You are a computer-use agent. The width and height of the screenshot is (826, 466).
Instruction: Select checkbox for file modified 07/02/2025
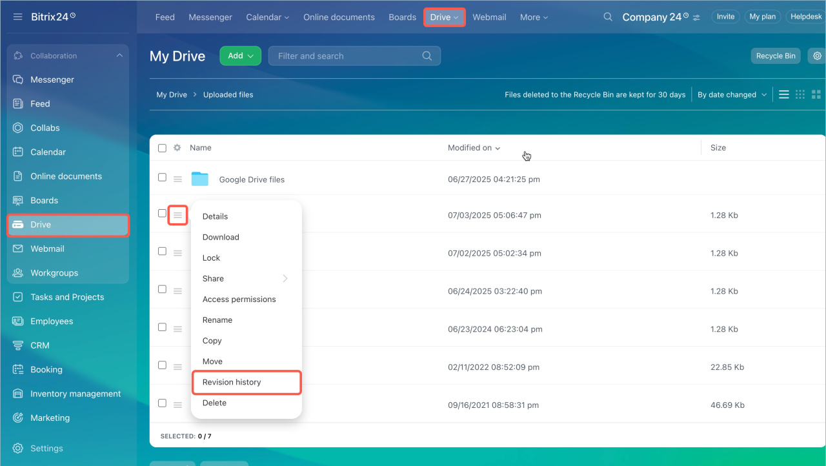coord(162,251)
